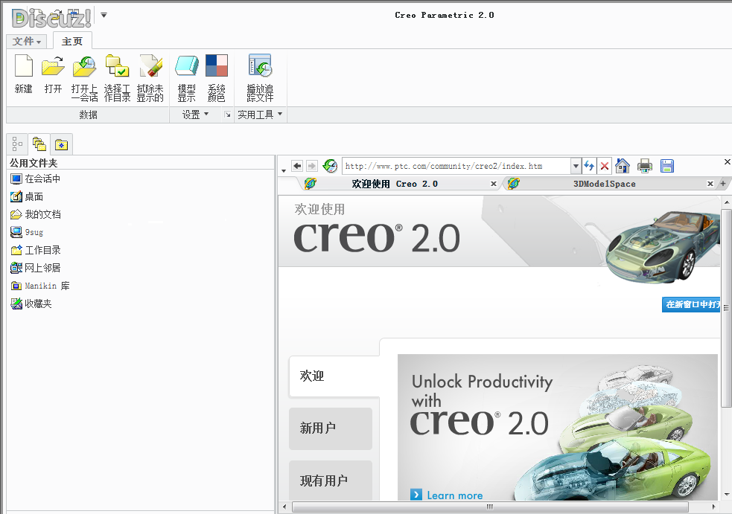Select the 欢迎 welcome page tab
Viewport: 732px width, 514px height.
(x=334, y=376)
